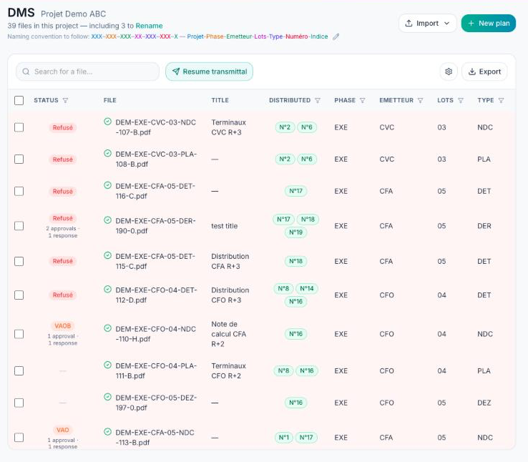
Task: Click N°8 badge in the 111-B.pdf row
Action: [283, 370]
